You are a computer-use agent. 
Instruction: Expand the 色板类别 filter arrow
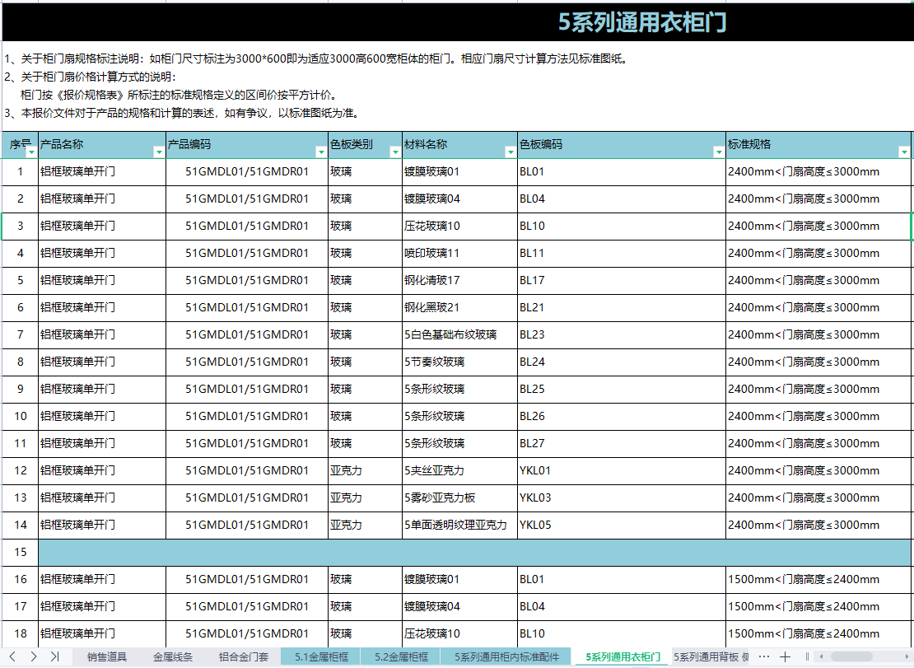pyautogui.click(x=395, y=152)
